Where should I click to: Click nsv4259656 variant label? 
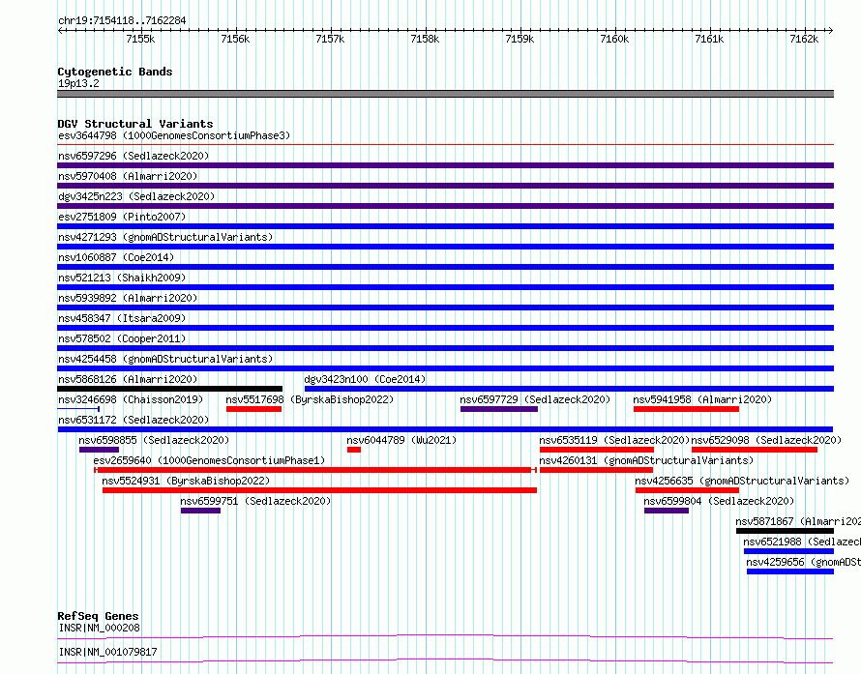803,562
